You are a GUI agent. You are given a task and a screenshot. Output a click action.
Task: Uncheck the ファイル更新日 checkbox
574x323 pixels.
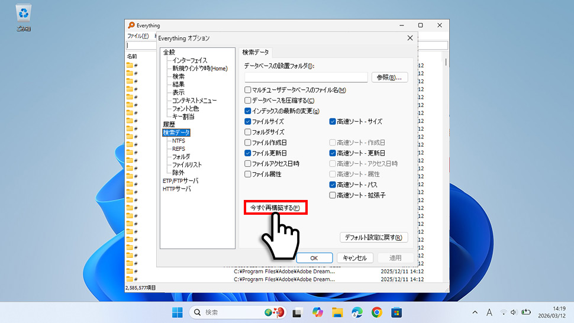coord(248,153)
